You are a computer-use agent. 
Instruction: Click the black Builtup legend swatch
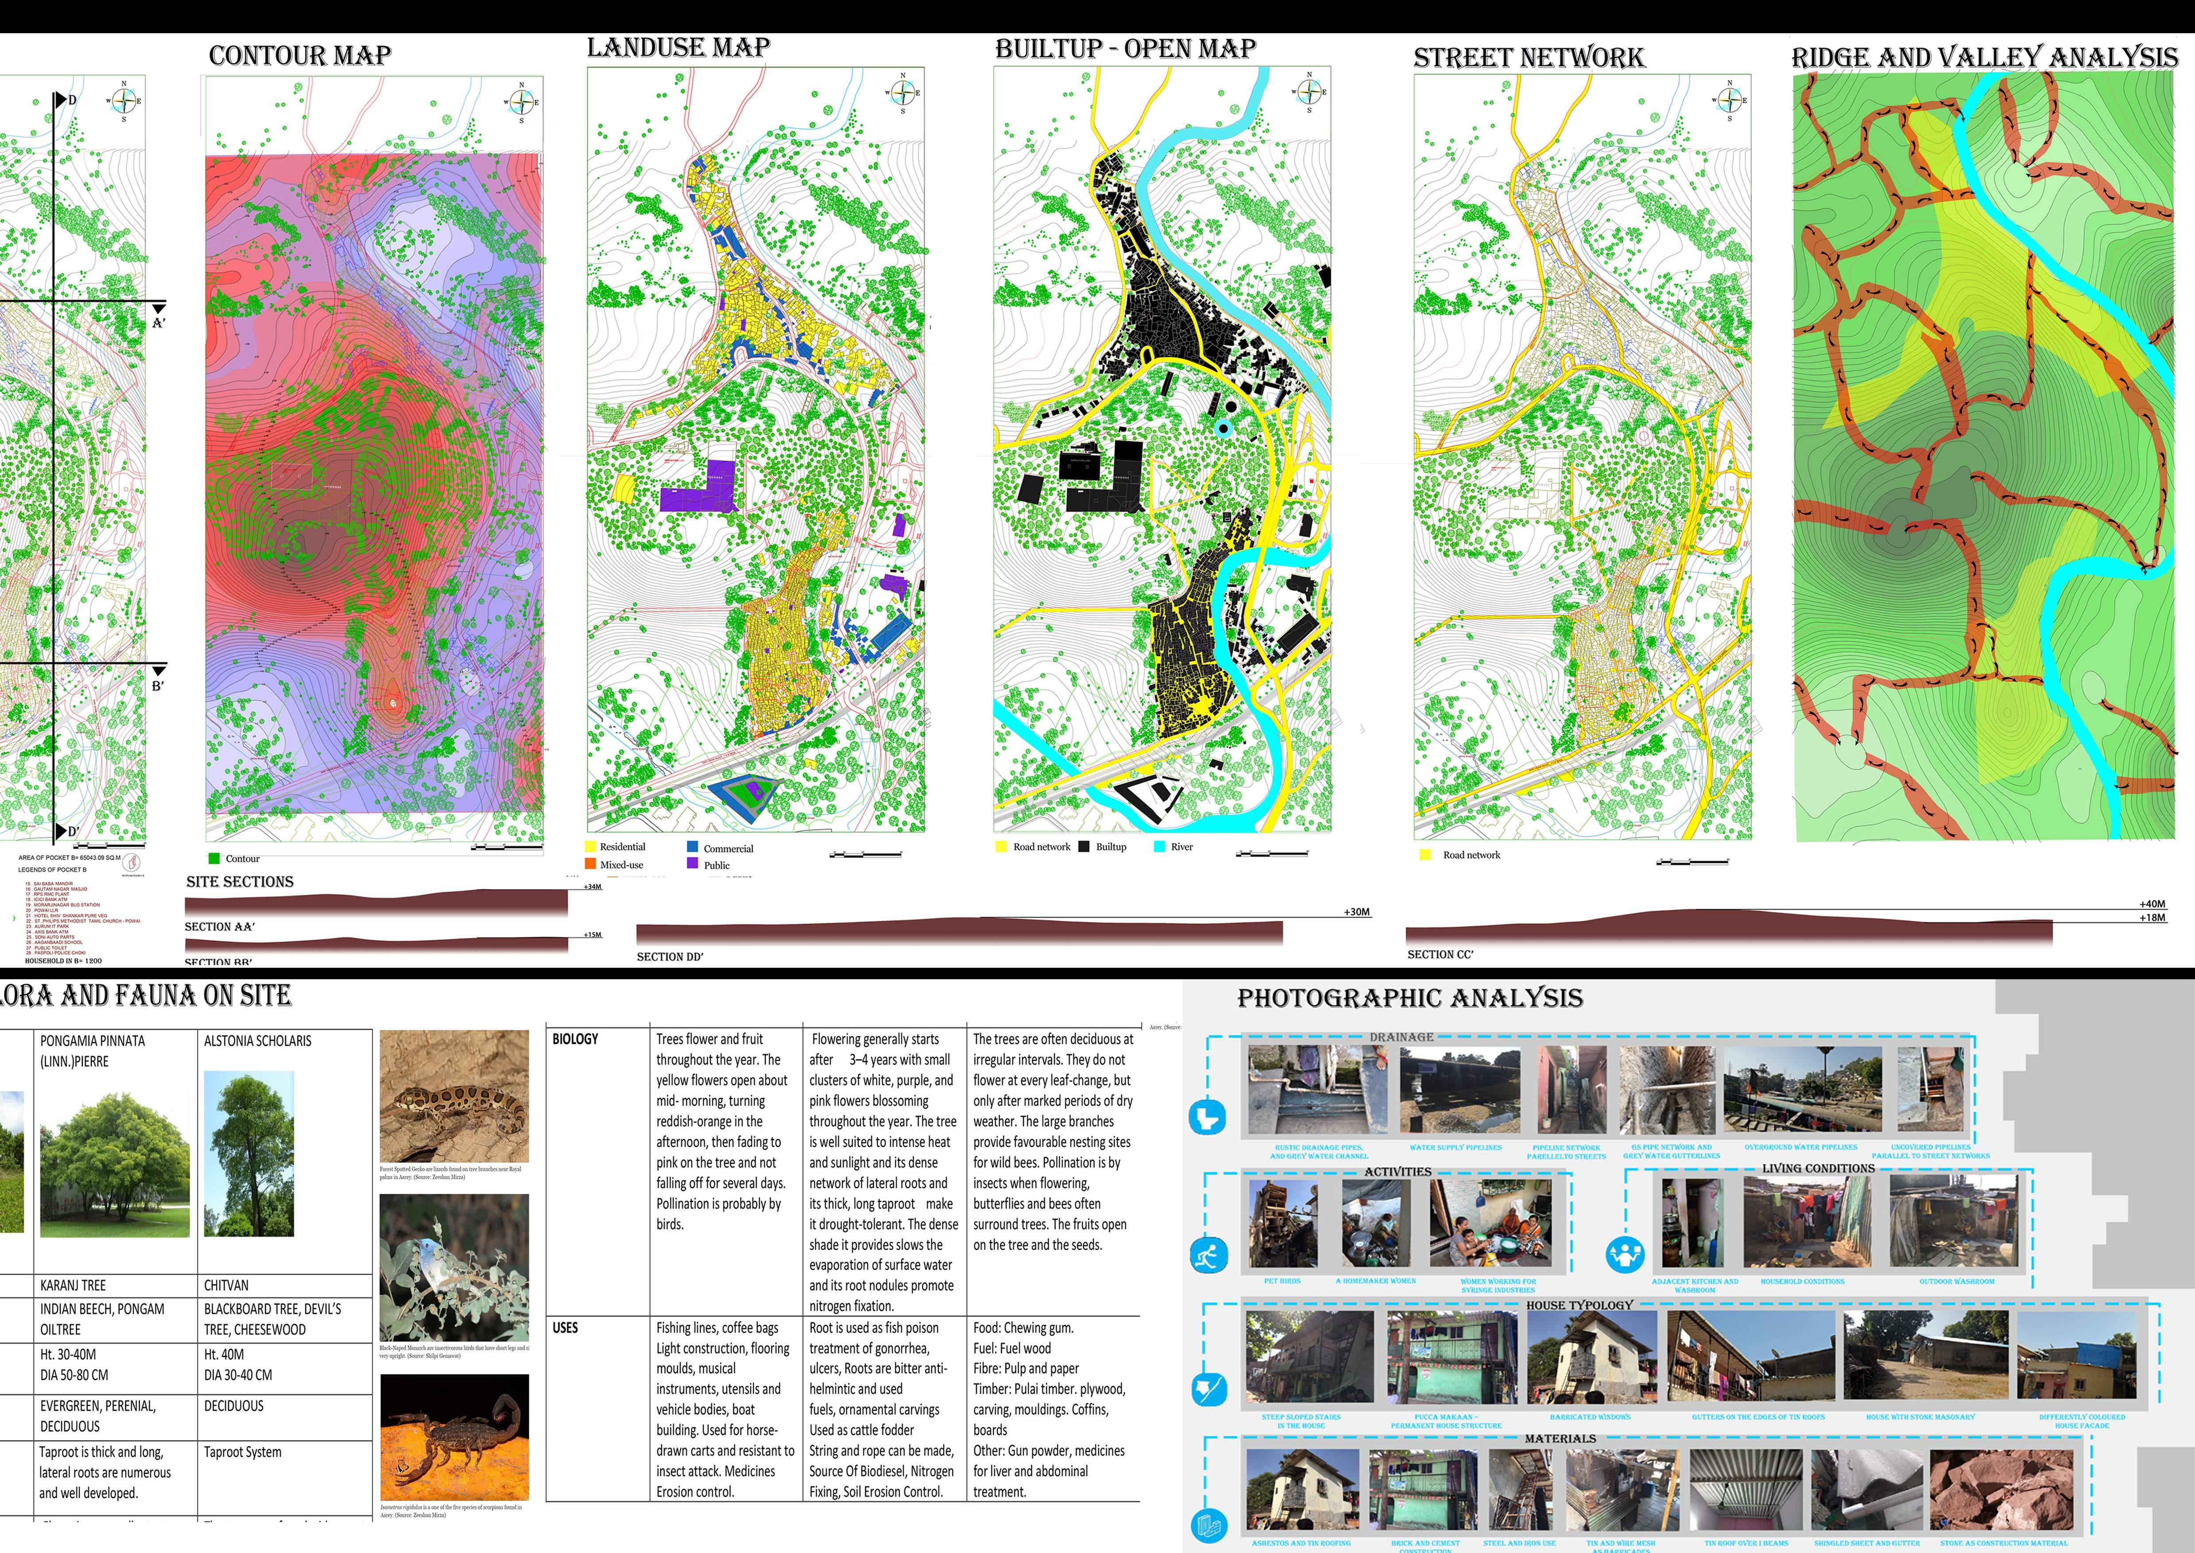point(1084,846)
